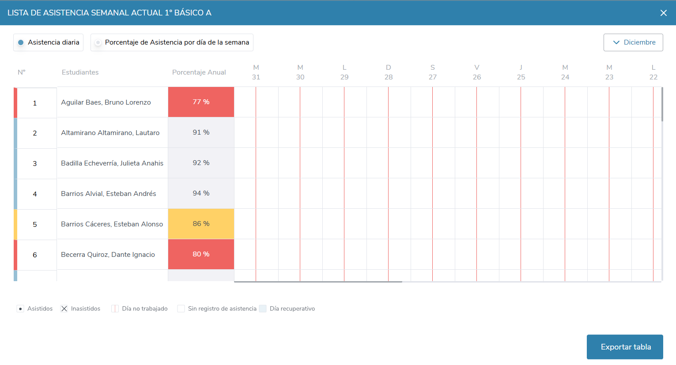The height and width of the screenshot is (365, 676).
Task: Click the Asistidos legend dot icon
Action: (20, 309)
